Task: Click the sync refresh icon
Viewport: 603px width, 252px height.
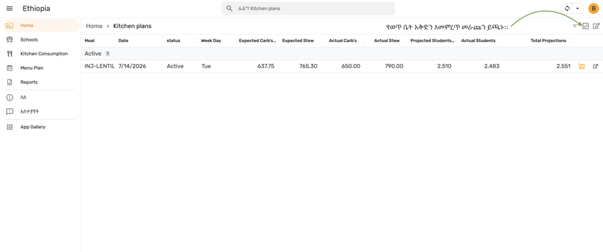Action: coord(567,9)
